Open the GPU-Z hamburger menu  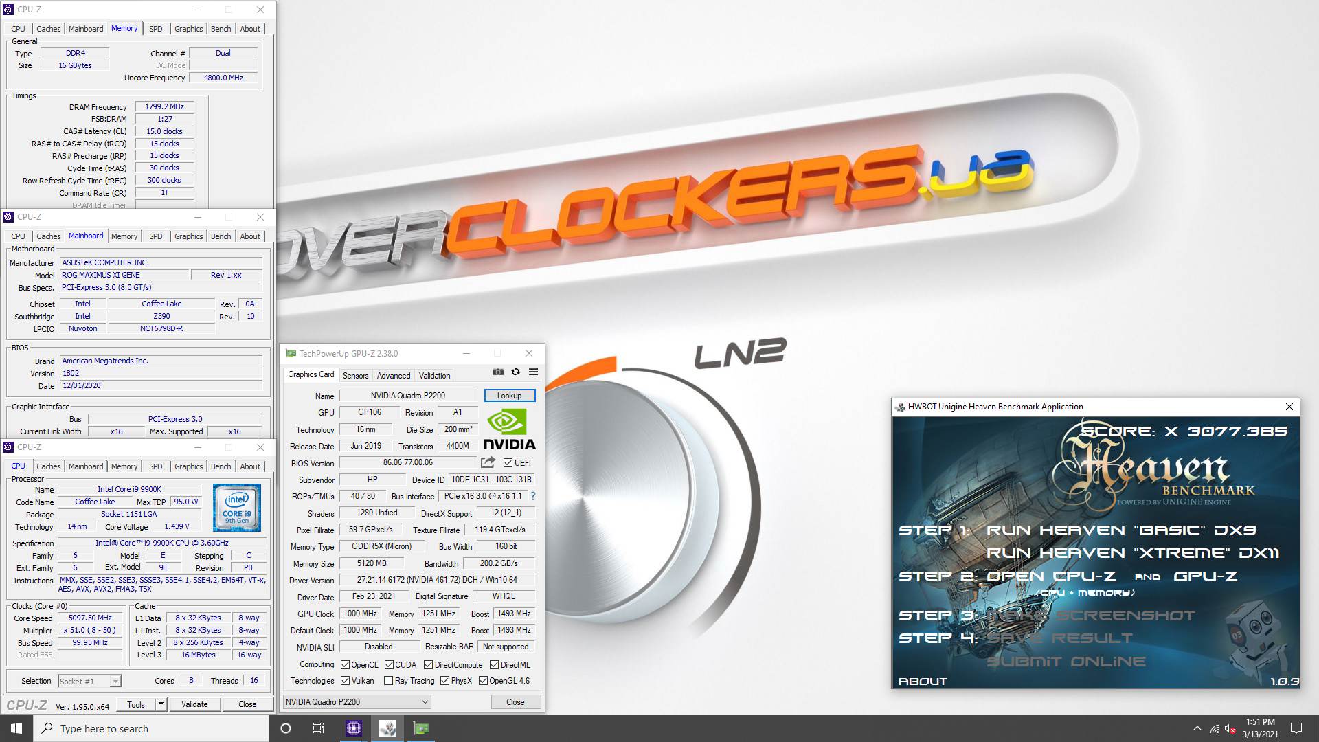[533, 372]
